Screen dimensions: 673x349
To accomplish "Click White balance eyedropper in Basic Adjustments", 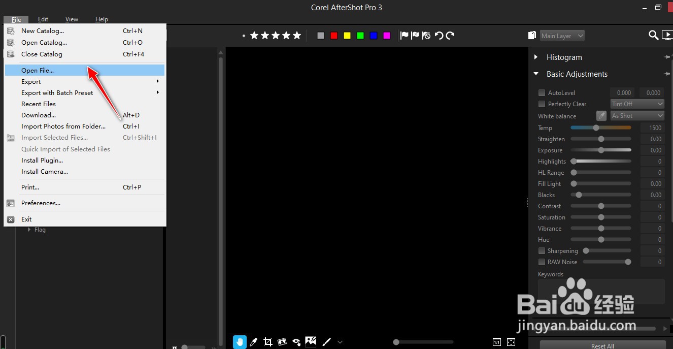I will (x=601, y=116).
